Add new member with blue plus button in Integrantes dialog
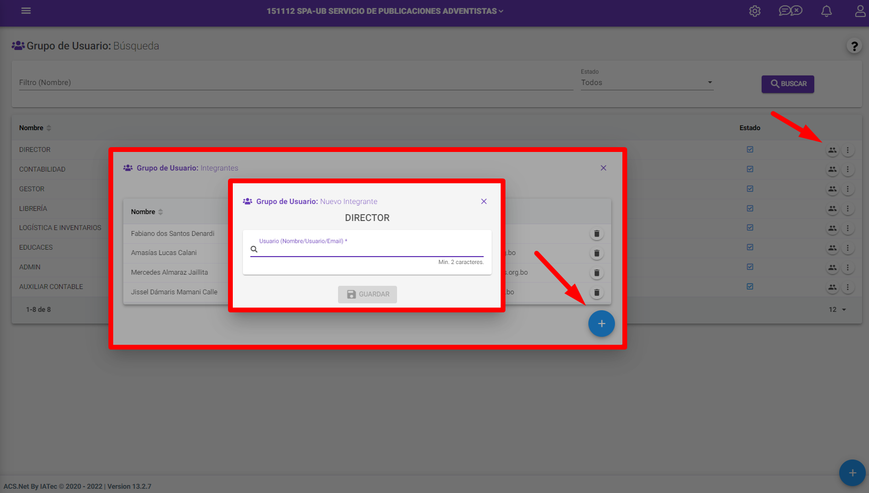869x493 pixels. (602, 324)
